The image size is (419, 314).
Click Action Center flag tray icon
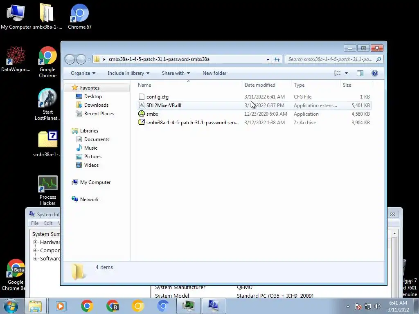pyautogui.click(x=358, y=306)
